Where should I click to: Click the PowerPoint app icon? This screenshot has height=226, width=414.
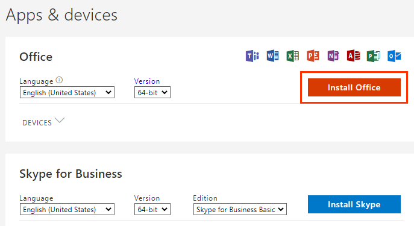click(x=313, y=55)
